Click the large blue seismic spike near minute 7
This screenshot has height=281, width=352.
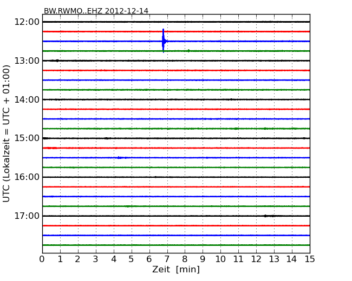(164, 41)
